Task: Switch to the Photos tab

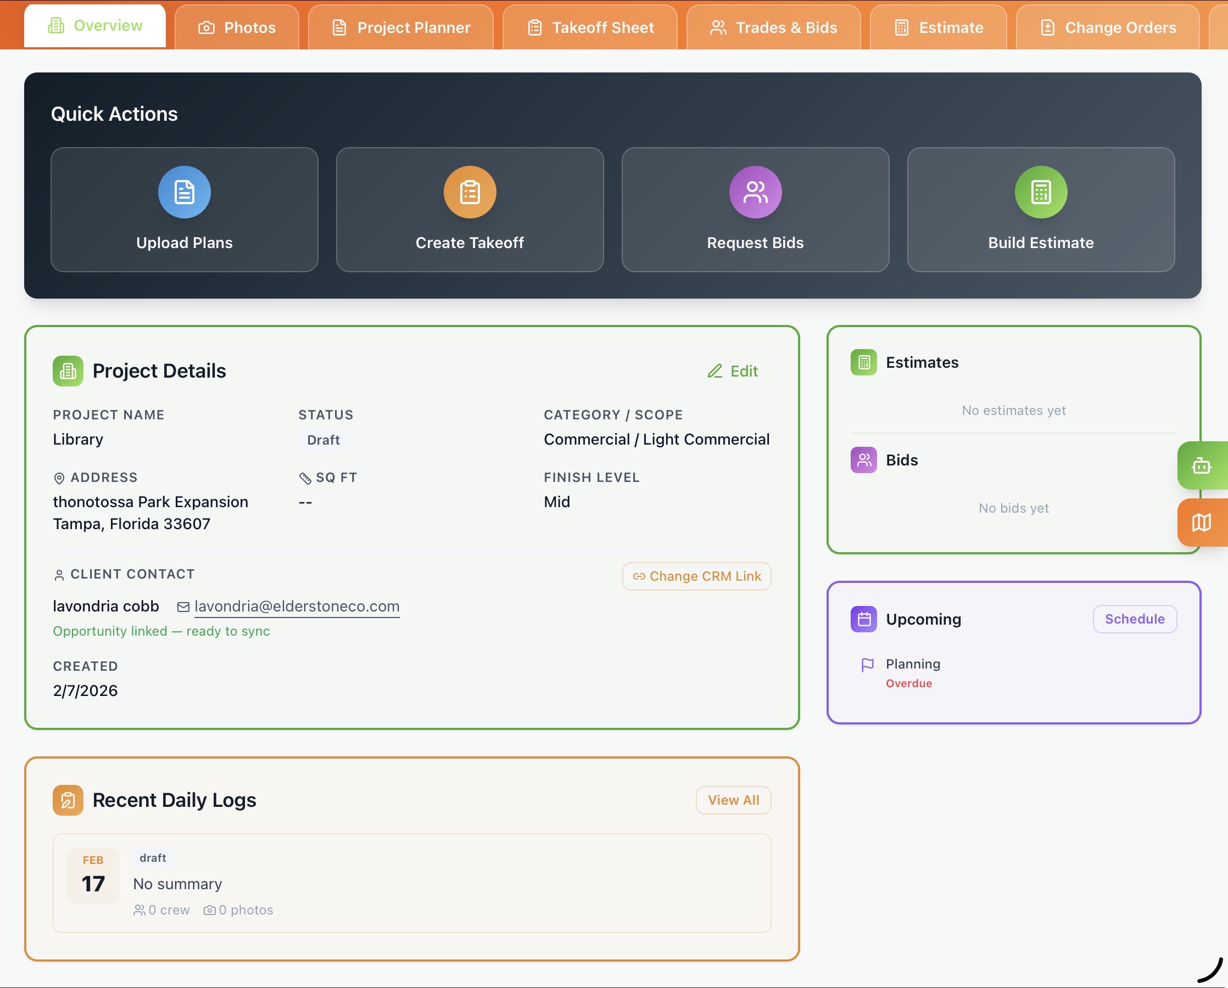Action: click(x=237, y=27)
